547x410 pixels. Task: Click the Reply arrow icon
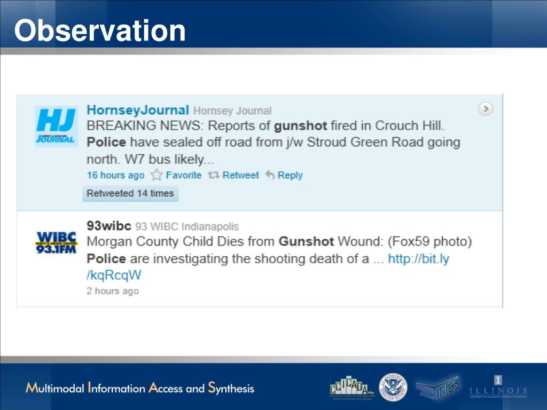(270, 175)
